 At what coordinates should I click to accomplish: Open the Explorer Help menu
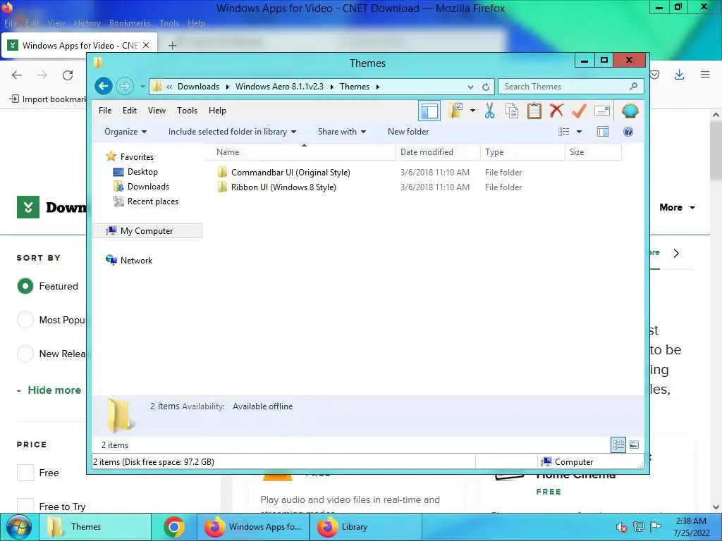point(217,111)
